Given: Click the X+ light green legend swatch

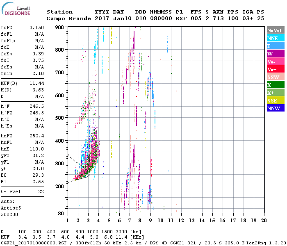Looking at the screenshot, I should click(276, 92).
